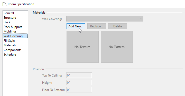The image size is (185, 96).
Task: Click the Top To Ceiling field
Action: [x=79, y=75]
